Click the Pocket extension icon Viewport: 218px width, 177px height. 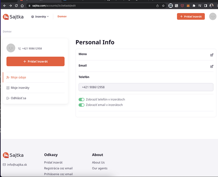point(182,6)
